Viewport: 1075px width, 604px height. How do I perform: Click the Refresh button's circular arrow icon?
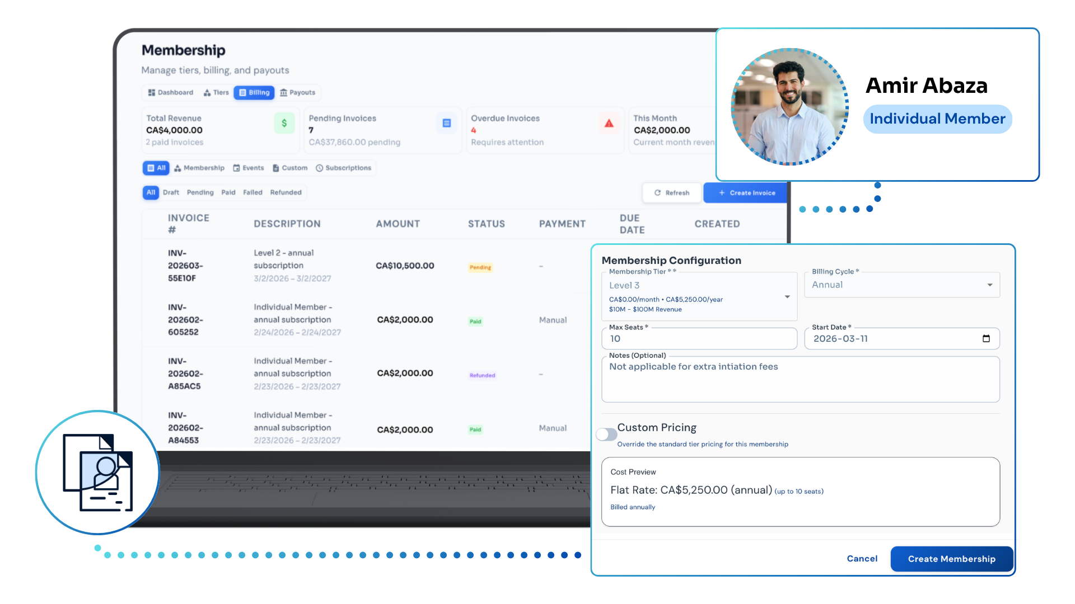(657, 192)
